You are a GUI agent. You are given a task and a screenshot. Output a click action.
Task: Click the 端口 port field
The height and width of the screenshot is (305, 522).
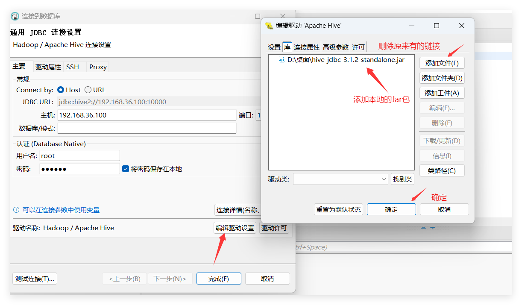pos(258,115)
